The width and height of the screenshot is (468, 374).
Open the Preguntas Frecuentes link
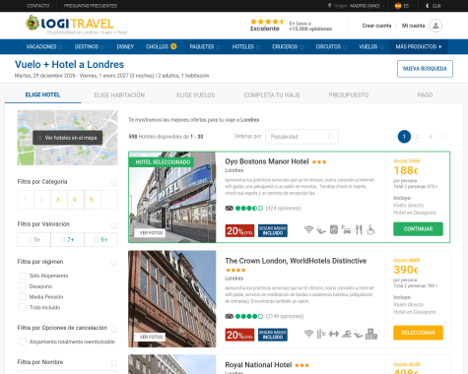click(x=91, y=6)
